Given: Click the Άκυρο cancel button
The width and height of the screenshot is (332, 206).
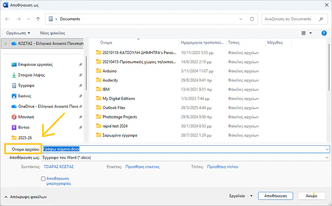Looking at the screenshot, I should [311, 196].
